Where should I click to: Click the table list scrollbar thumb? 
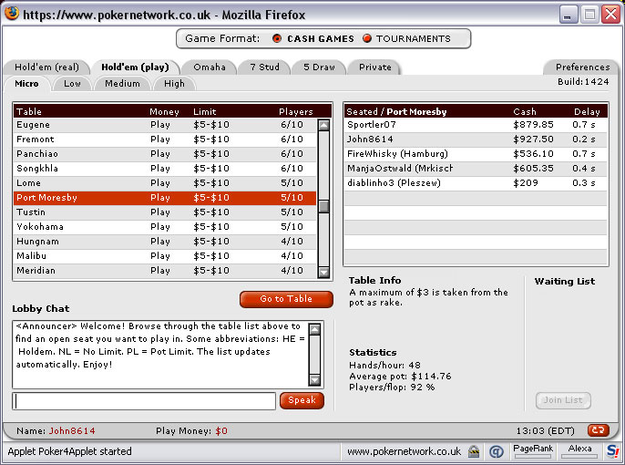coord(323,206)
